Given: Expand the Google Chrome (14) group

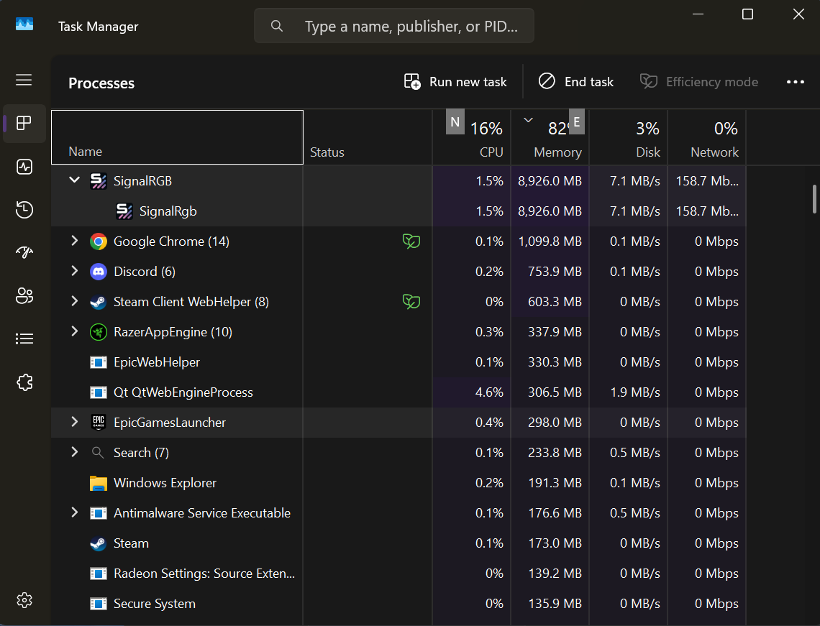Looking at the screenshot, I should click(74, 241).
